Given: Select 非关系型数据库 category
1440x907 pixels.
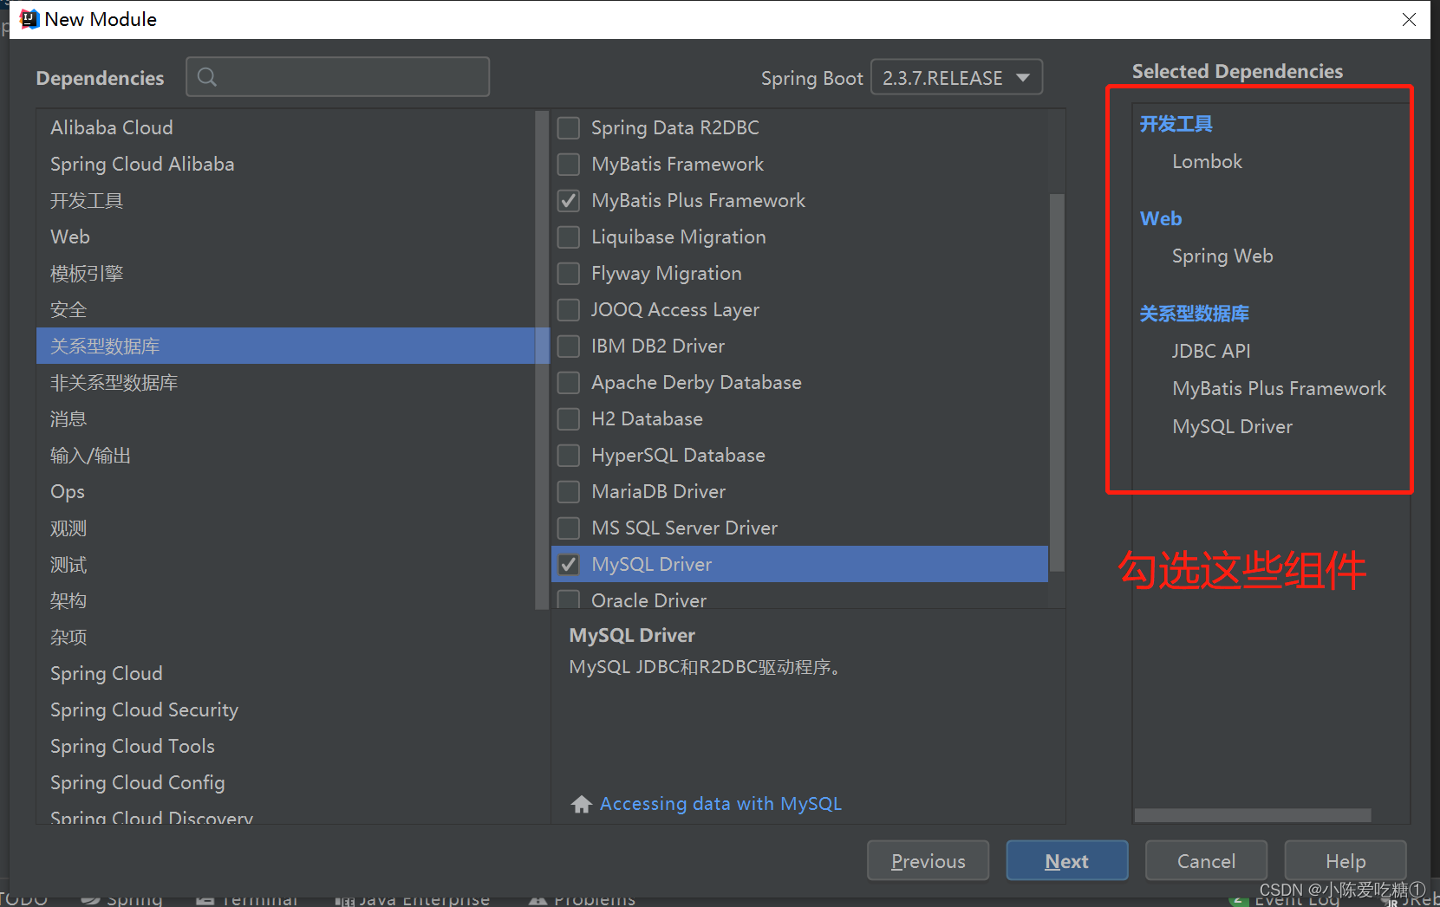Looking at the screenshot, I should (x=286, y=382).
